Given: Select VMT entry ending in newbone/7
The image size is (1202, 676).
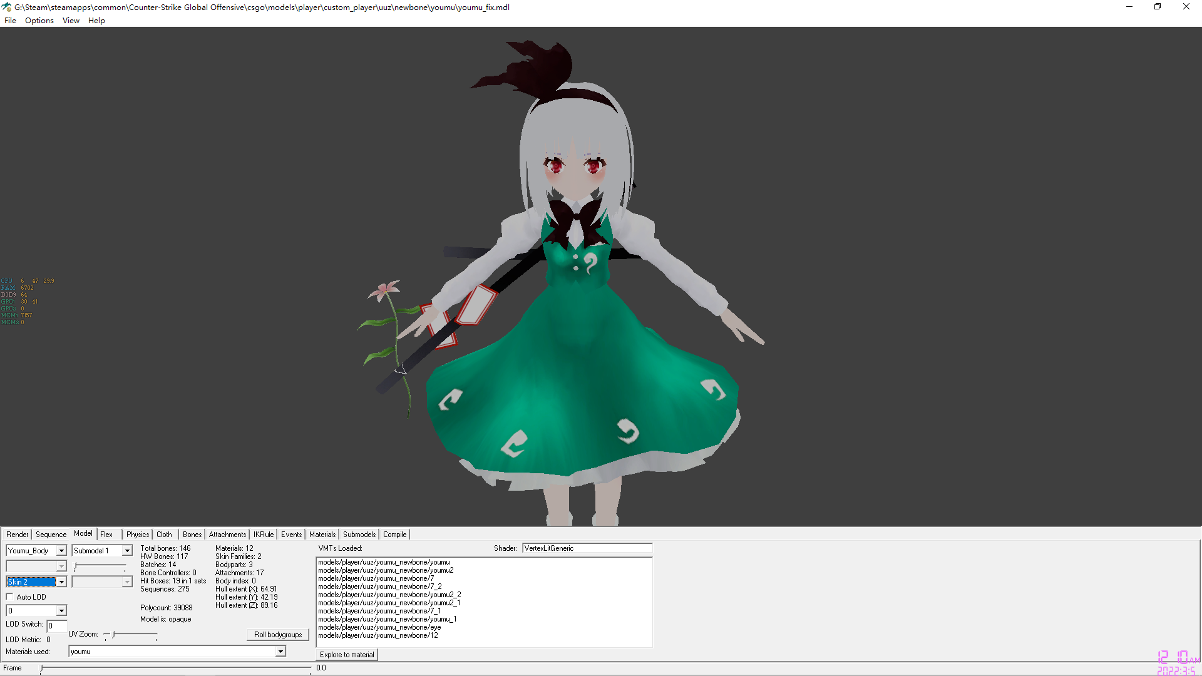Looking at the screenshot, I should point(376,578).
